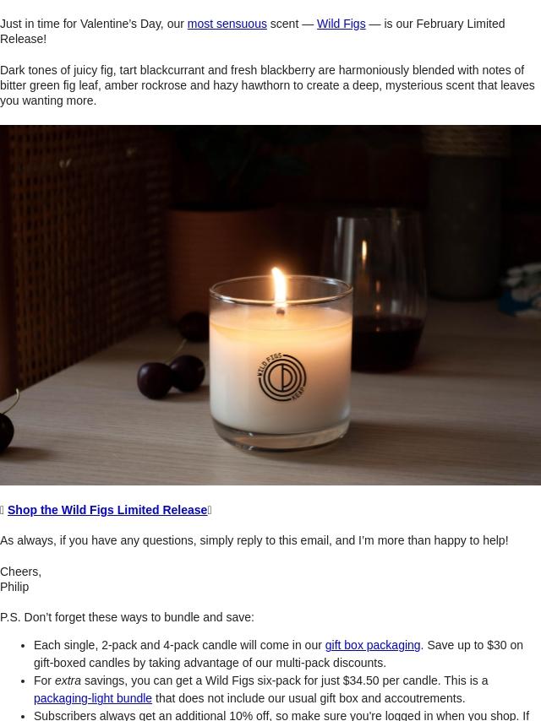Click the "Subscribers always get an additional 10% off" bullet
This screenshot has height=721, width=541.
tap(281, 715)
